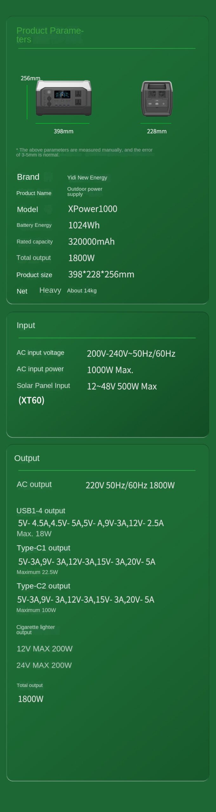
Task: Click the 398mm width label
Action: (63, 131)
